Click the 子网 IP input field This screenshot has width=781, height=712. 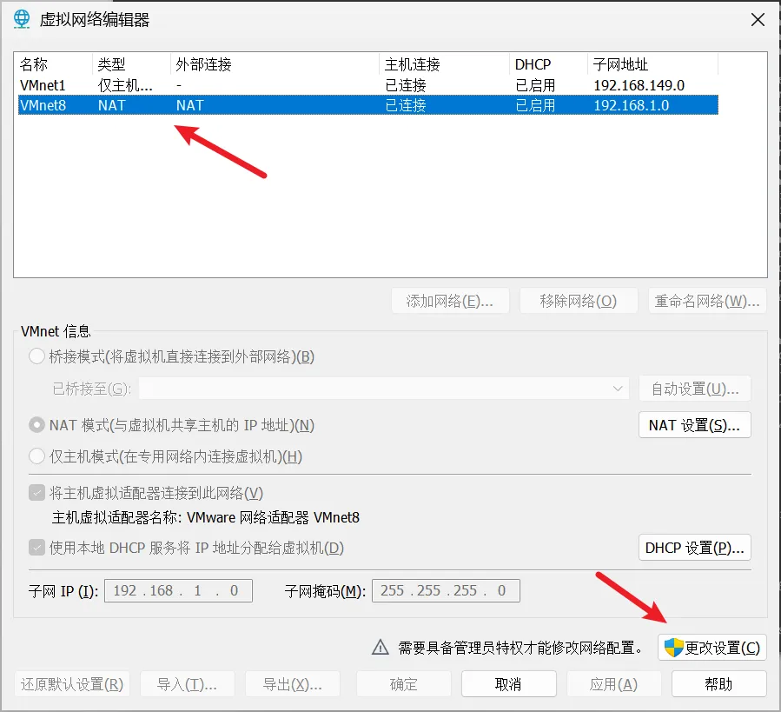click(x=178, y=590)
